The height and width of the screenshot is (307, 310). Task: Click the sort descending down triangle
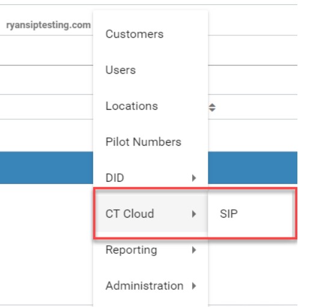[212, 110]
